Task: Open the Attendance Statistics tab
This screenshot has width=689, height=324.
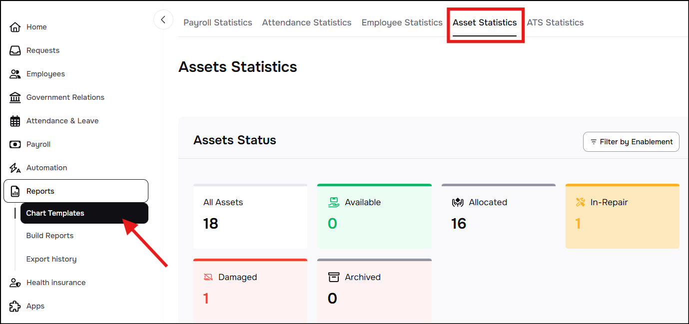Action: (x=306, y=22)
